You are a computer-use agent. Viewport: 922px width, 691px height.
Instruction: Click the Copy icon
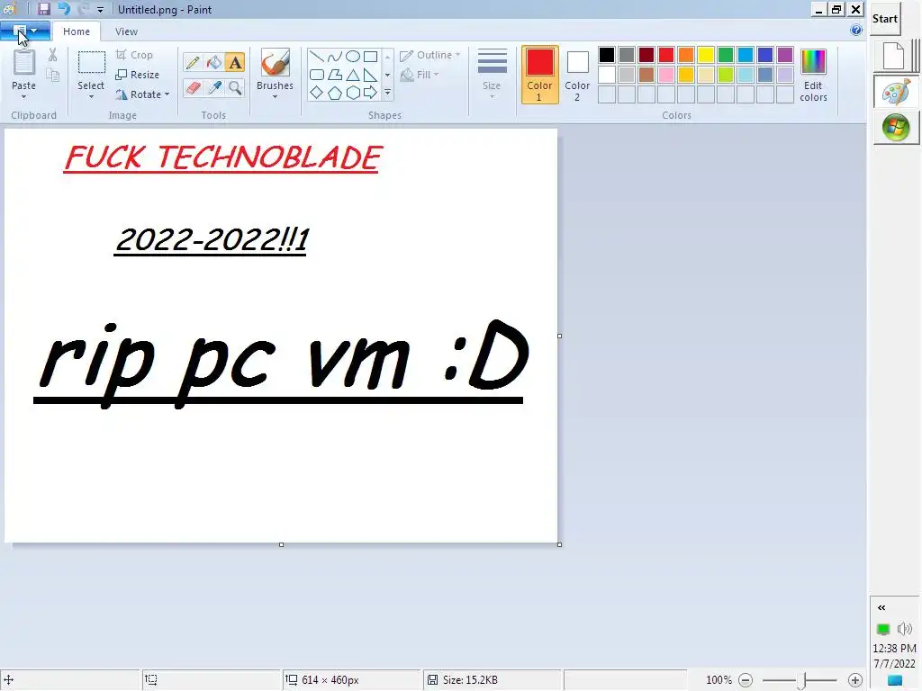(x=53, y=75)
